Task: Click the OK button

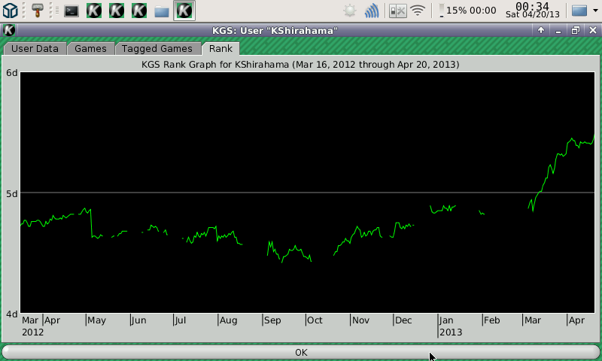Action: (301, 352)
